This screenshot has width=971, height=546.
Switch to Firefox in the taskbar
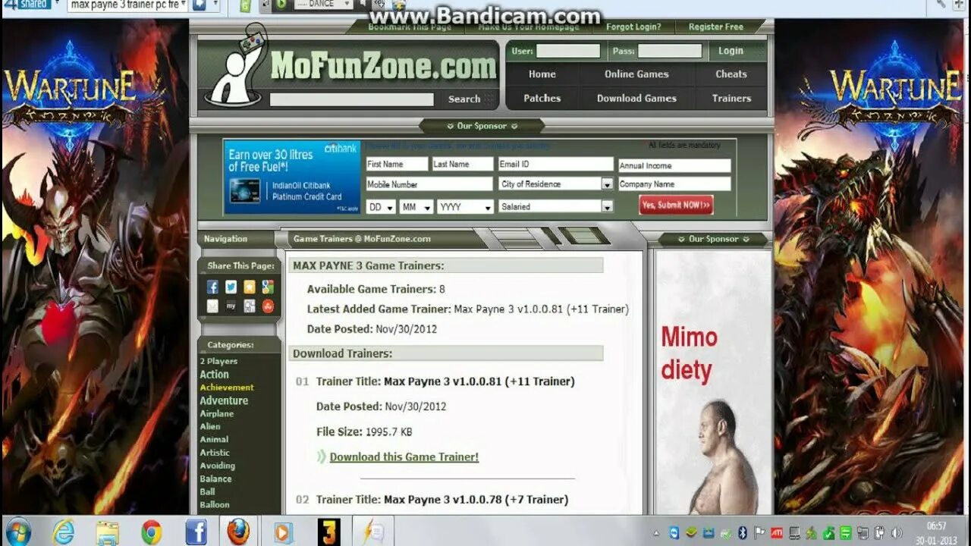(x=238, y=532)
